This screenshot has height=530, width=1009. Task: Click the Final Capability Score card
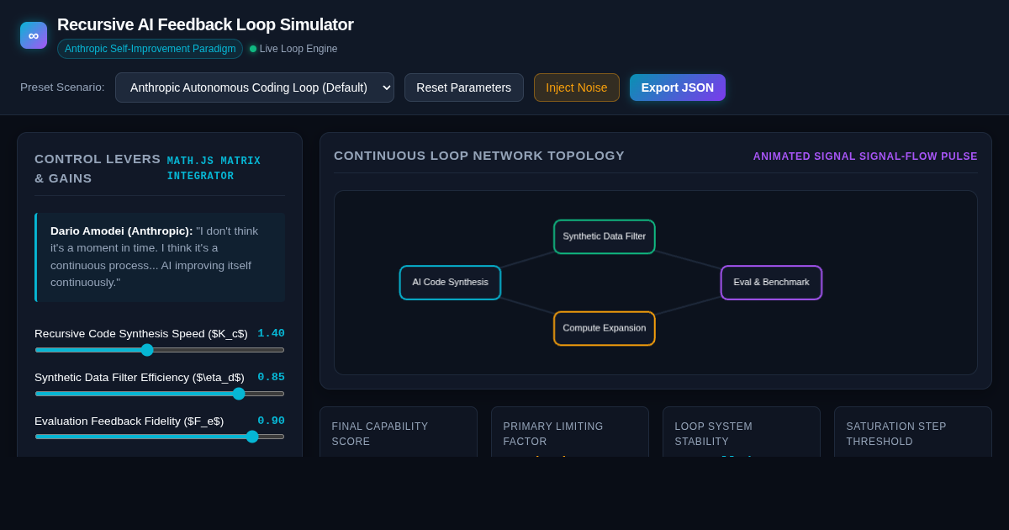coord(399,432)
